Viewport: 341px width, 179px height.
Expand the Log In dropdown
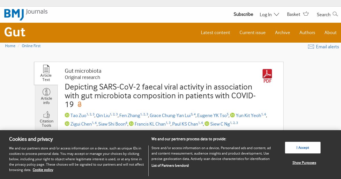pos(269,14)
